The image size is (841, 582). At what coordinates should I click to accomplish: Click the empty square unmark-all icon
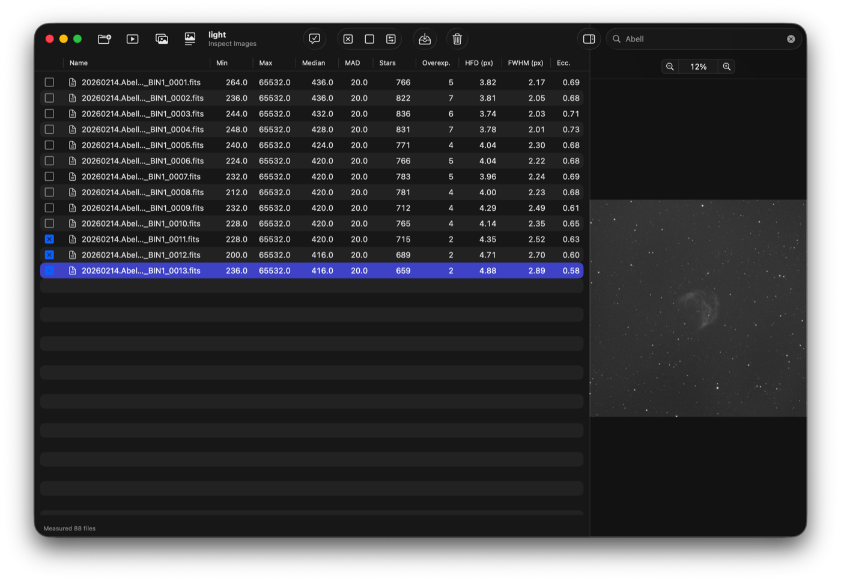click(x=369, y=39)
